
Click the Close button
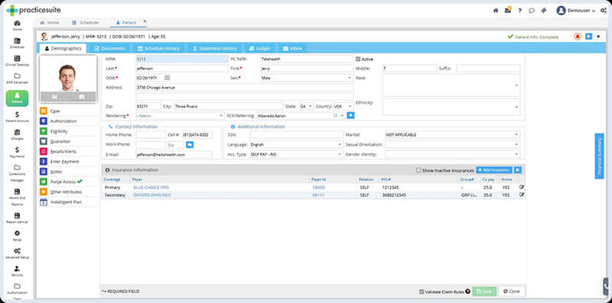[x=512, y=292]
